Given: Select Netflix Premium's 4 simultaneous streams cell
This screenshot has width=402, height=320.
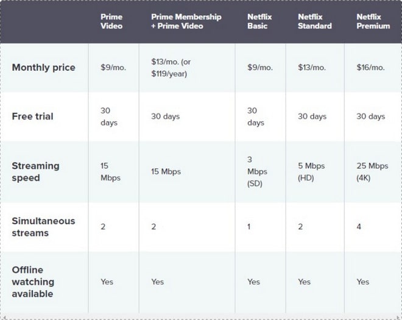Looking at the screenshot, I should click(359, 226).
